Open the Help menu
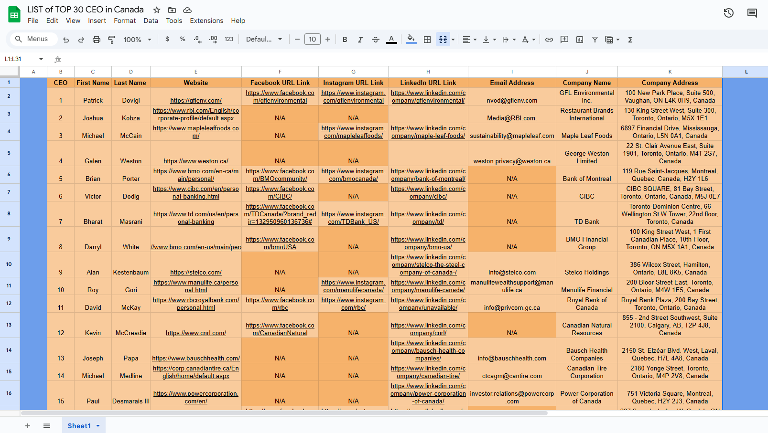Screen dimensions: 768x433 (x=238, y=21)
